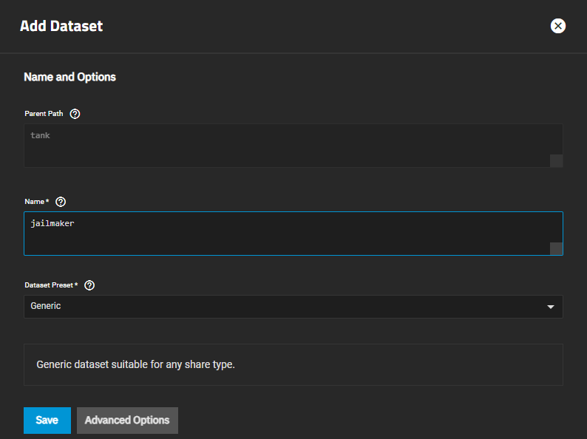Click the required asterisk beside Dataset Preset
The image size is (587, 439).
click(x=76, y=285)
